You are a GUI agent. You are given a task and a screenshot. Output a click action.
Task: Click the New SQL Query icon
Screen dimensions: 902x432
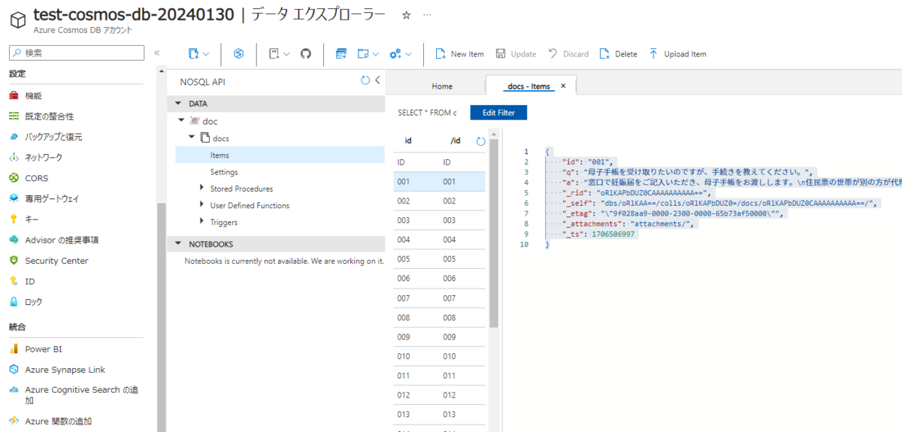[341, 53]
